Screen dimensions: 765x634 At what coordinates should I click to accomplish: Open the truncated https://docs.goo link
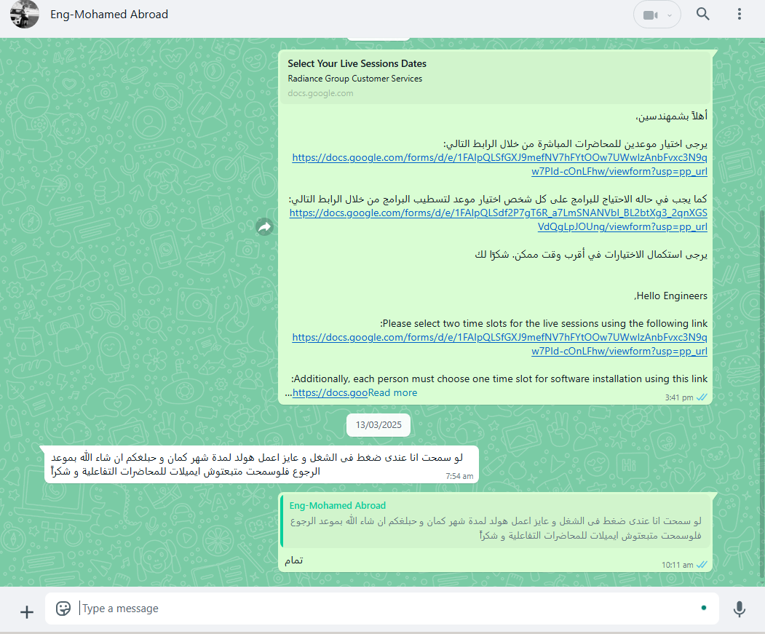tap(330, 393)
